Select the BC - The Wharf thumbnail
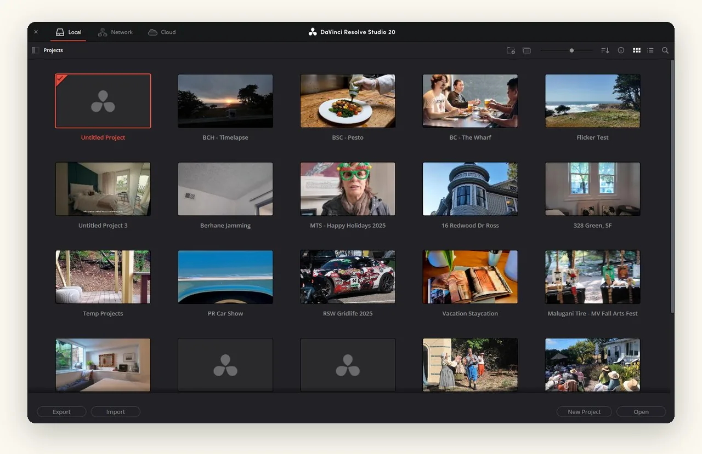Image resolution: width=702 pixels, height=454 pixels. 470,101
